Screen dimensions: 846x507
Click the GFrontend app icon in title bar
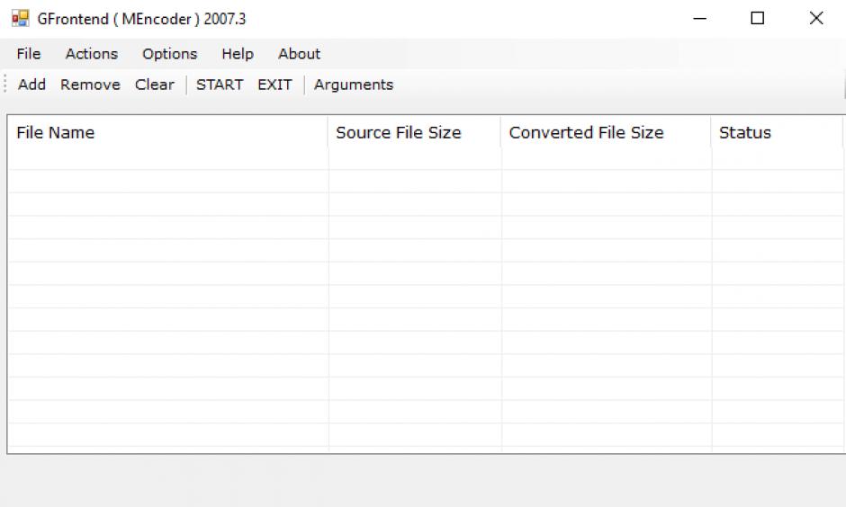tap(20, 18)
